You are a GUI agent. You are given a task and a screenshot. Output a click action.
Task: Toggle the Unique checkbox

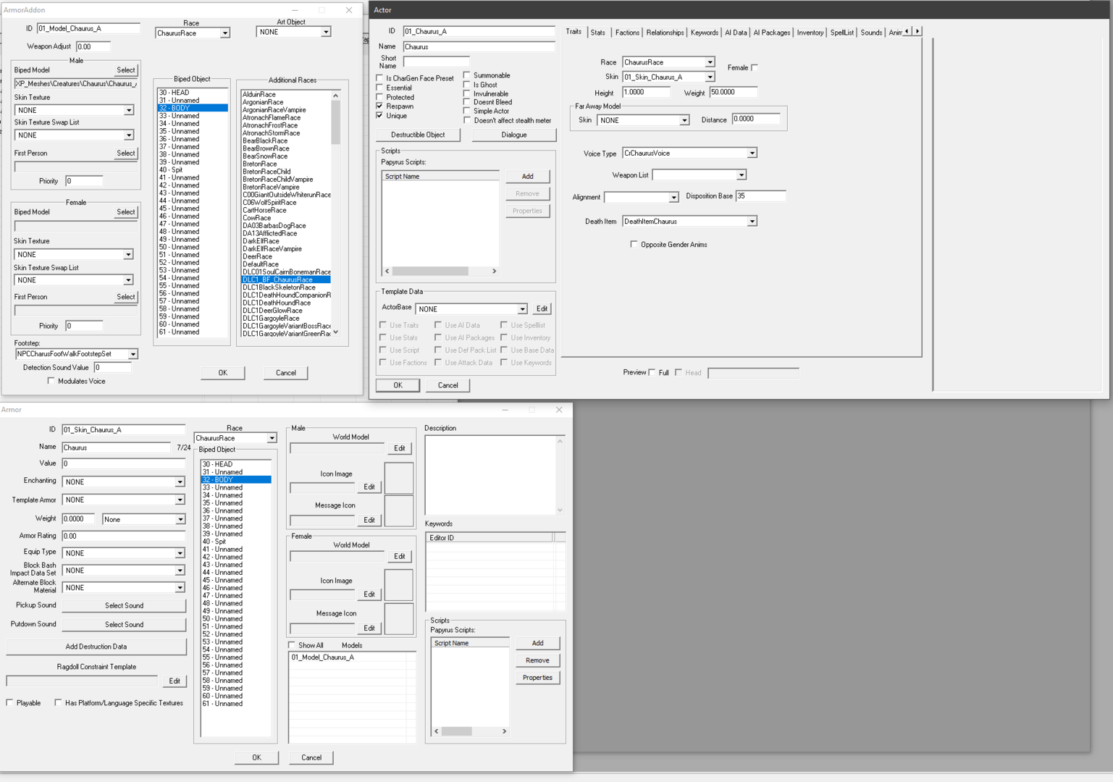pos(379,116)
